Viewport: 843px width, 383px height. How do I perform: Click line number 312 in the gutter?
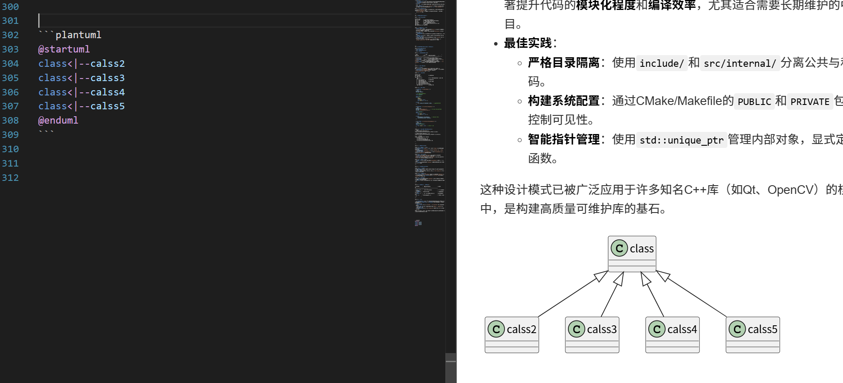[x=10, y=177]
